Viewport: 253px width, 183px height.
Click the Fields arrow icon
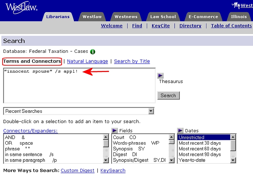(114, 131)
